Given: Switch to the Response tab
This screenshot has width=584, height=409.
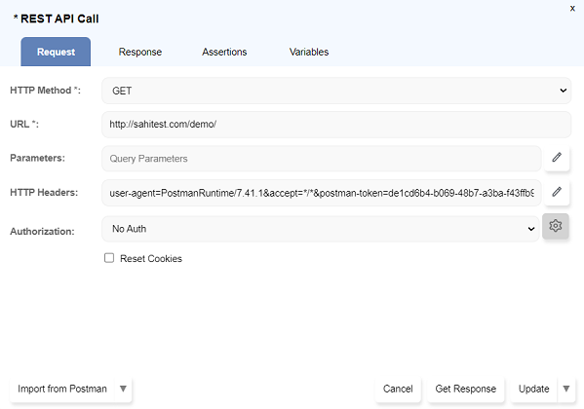Looking at the screenshot, I should 140,52.
